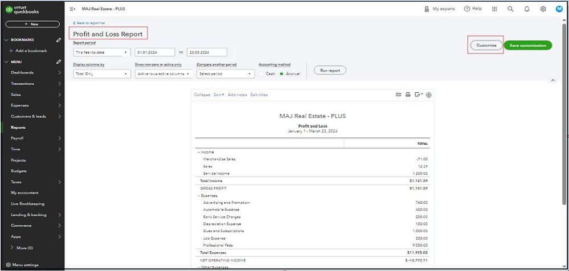Viewport: 569px width, 271px height.
Task: Edit bookmarks with the pencil icon
Action: point(59,40)
